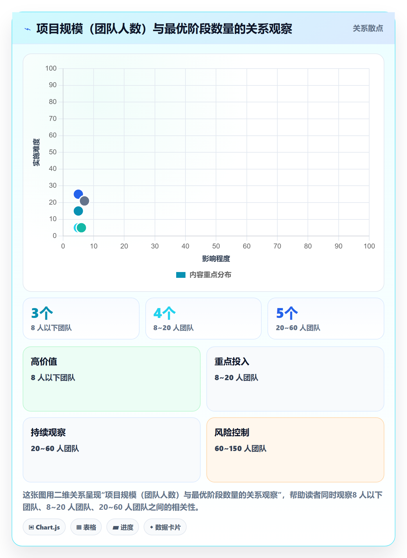407x558 pixels.
Task: Open the 重点投入 quadrant card
Action: [295, 379]
